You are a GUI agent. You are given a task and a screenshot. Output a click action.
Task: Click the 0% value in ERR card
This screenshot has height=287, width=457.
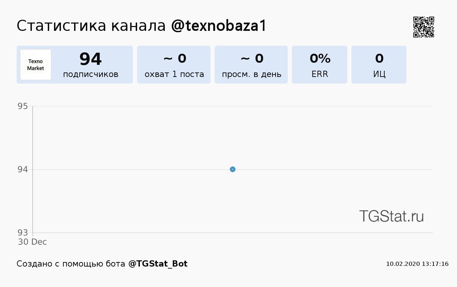pyautogui.click(x=320, y=59)
